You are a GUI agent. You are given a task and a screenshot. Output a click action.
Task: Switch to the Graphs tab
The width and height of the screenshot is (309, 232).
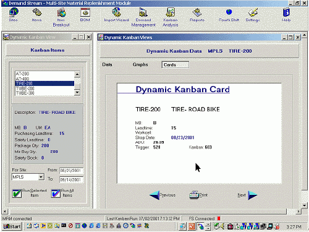[x=140, y=64]
